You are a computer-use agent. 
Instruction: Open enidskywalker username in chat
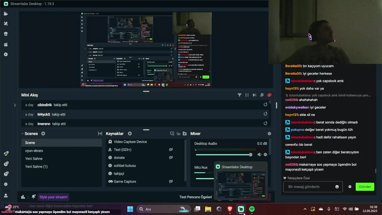(297, 107)
